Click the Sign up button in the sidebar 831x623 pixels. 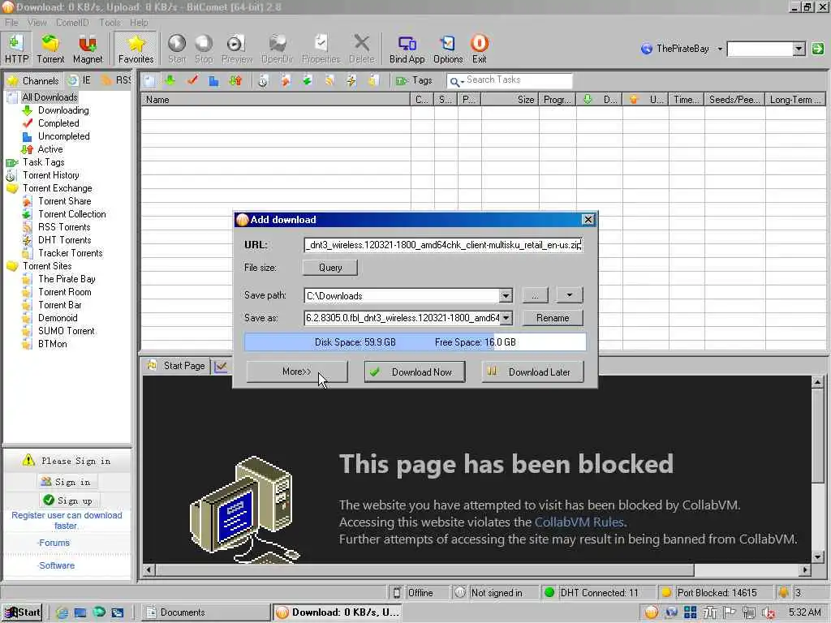tap(68, 500)
